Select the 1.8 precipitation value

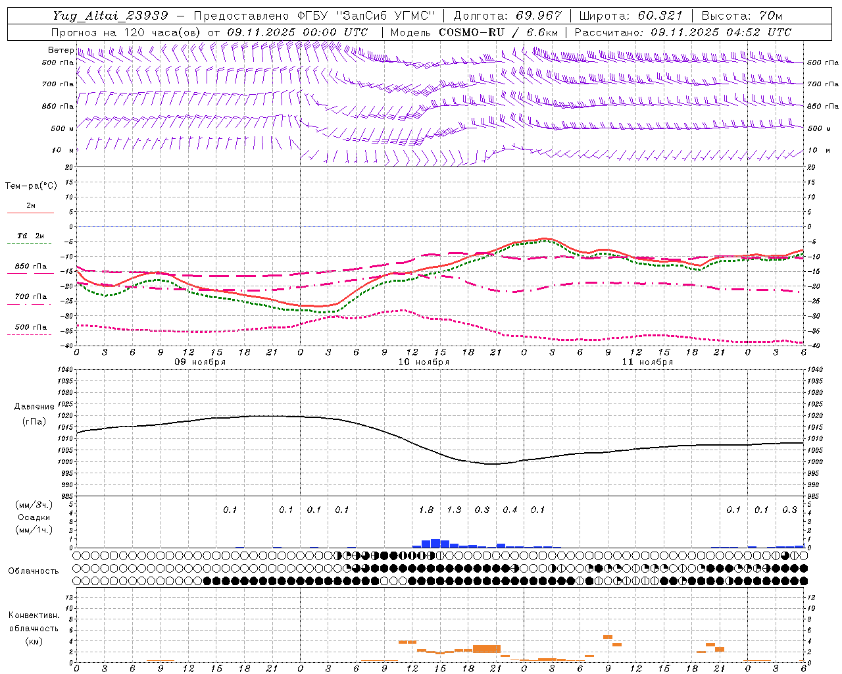[x=426, y=510]
